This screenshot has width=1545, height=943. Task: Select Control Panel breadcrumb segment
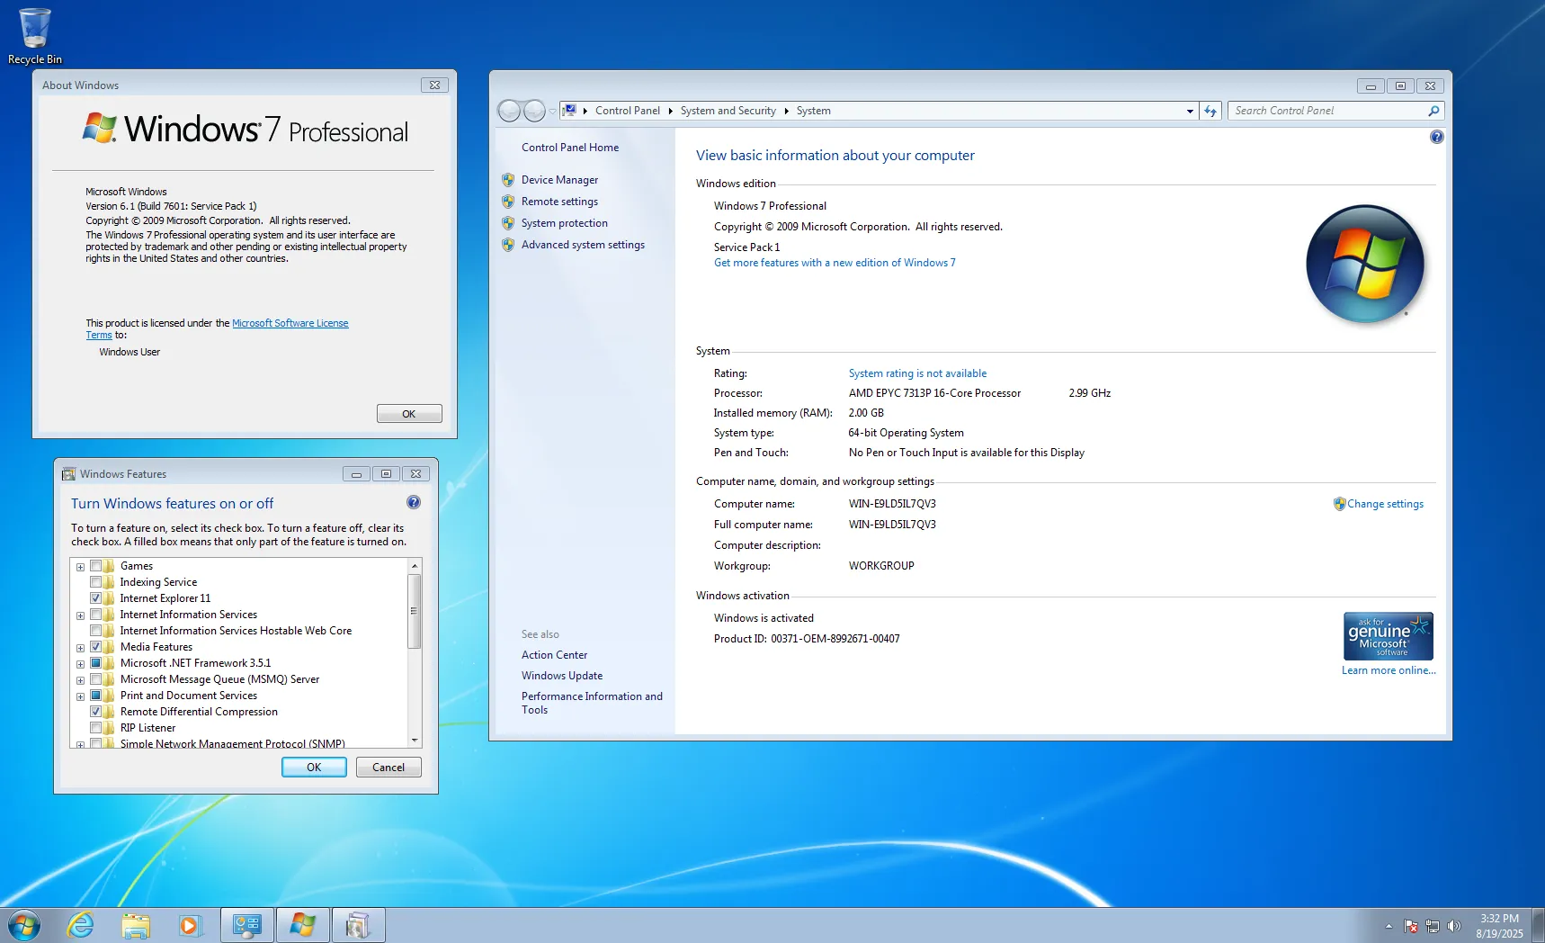click(628, 111)
